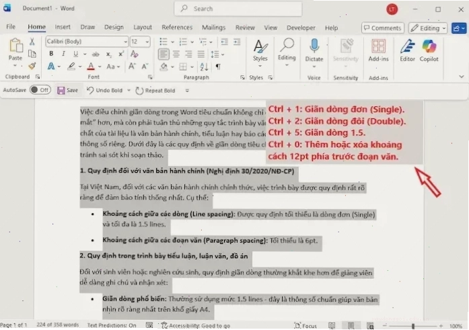
Task: Apply multilevel list
Action: click(203, 42)
